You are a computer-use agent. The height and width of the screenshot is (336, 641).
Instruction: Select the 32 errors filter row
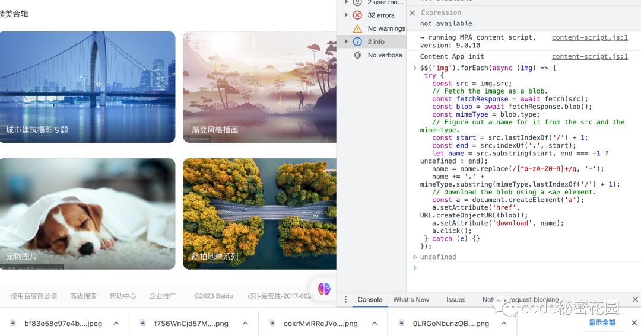pyautogui.click(x=372, y=15)
